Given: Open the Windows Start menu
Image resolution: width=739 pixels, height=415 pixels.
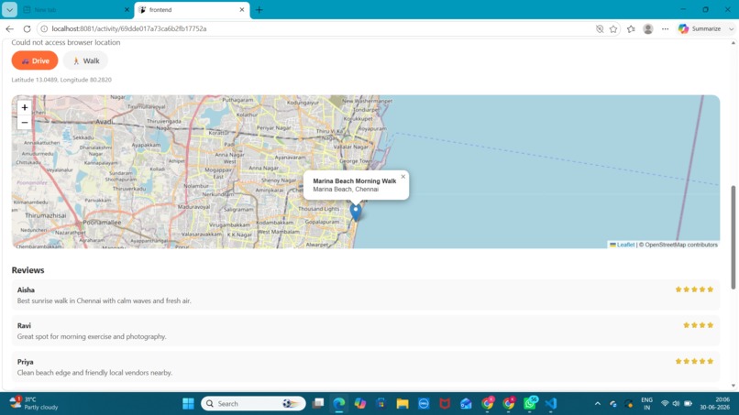Looking at the screenshot, I should (188, 404).
